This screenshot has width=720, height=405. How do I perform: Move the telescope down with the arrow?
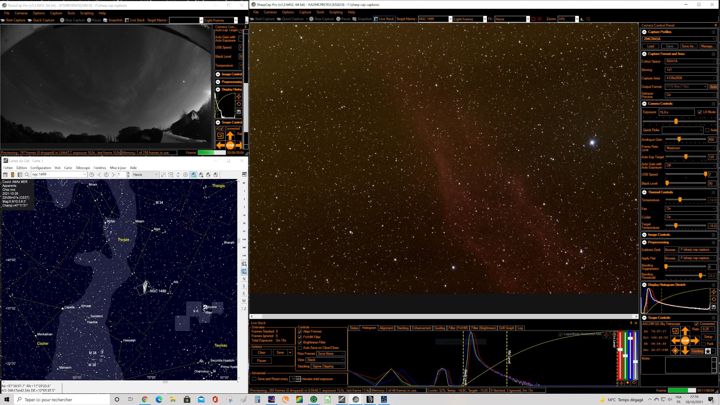click(685, 350)
